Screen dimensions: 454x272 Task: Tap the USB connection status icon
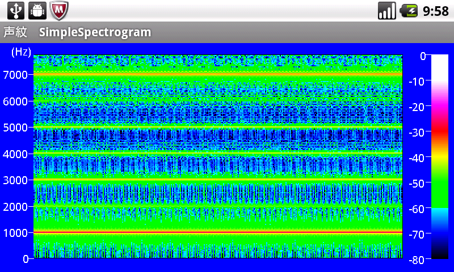pos(16,11)
